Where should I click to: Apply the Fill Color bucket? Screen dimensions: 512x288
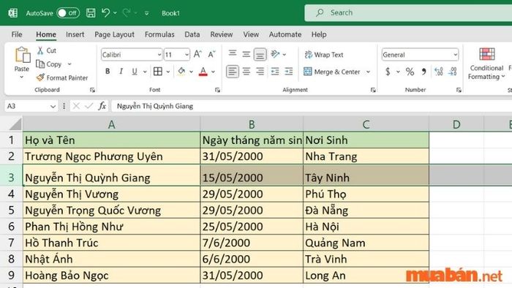coord(181,72)
